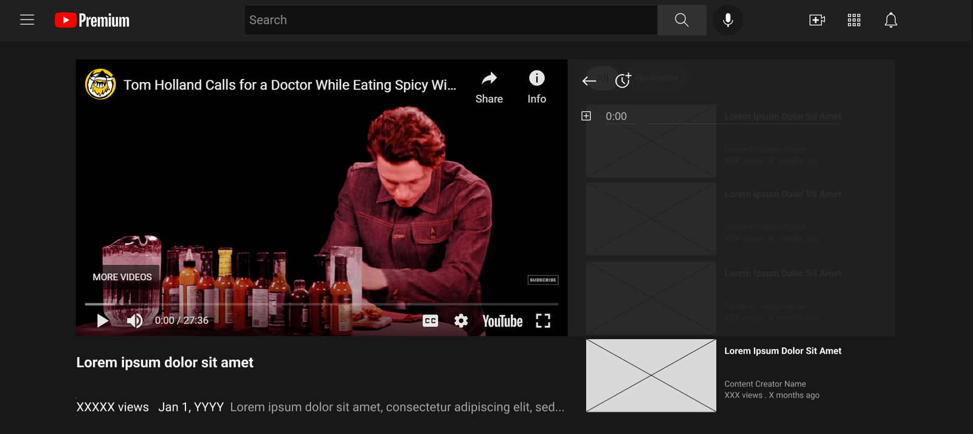The height and width of the screenshot is (434, 973).
Task: Toggle closed captions CC
Action: (x=431, y=320)
